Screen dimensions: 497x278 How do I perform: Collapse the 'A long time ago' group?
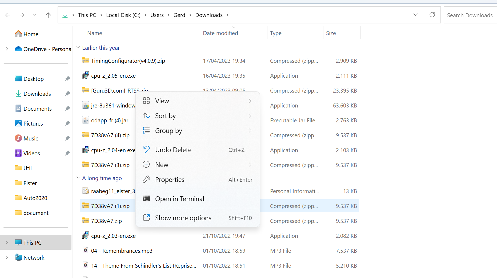coord(78,178)
